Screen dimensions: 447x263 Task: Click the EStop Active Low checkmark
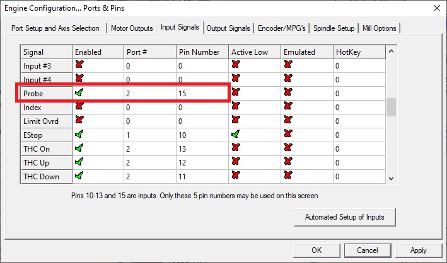click(235, 135)
